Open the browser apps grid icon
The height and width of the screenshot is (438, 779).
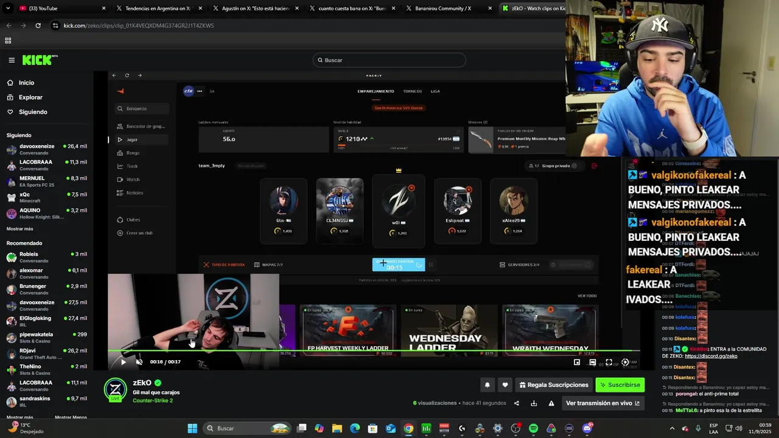click(8, 41)
